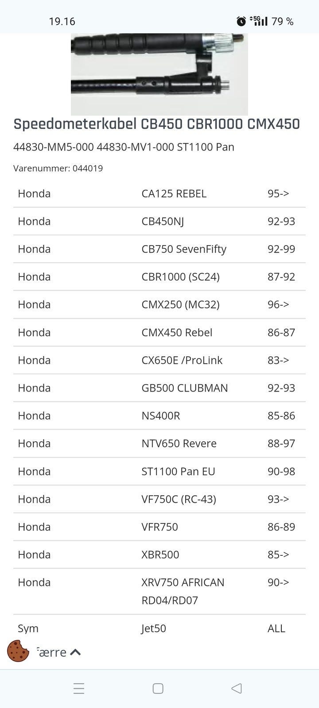
Task: Tap the GB500 CLUBMAN model entry
Action: coord(184,388)
